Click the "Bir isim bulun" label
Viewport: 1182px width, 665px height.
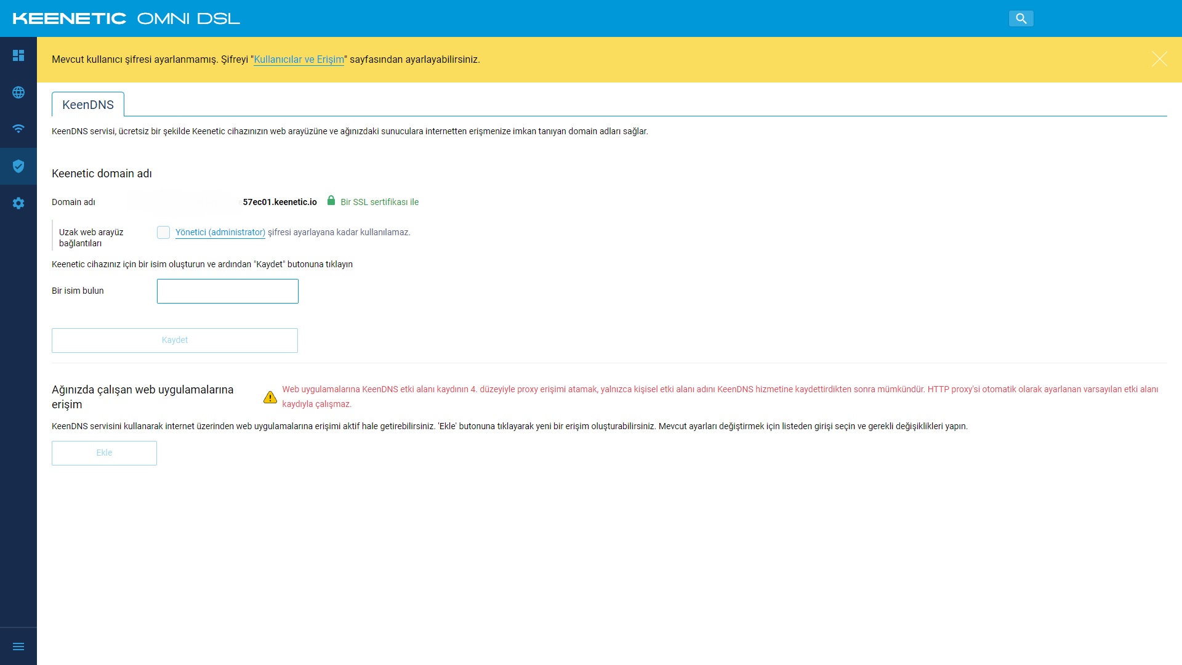78,291
